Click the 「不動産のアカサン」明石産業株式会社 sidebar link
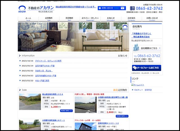 141,35
